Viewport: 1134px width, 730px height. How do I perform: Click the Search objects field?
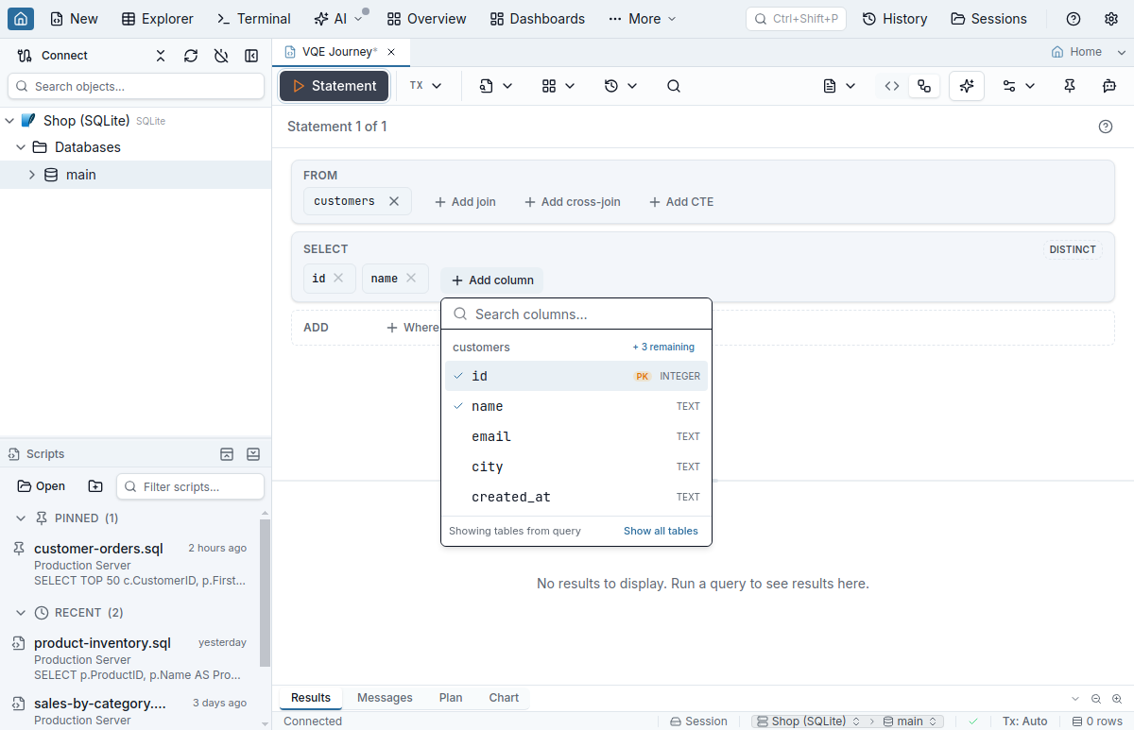(136, 86)
